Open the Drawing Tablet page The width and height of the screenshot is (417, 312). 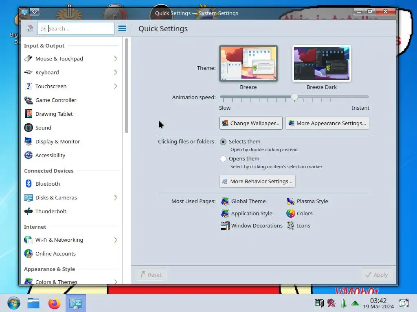coord(71,114)
